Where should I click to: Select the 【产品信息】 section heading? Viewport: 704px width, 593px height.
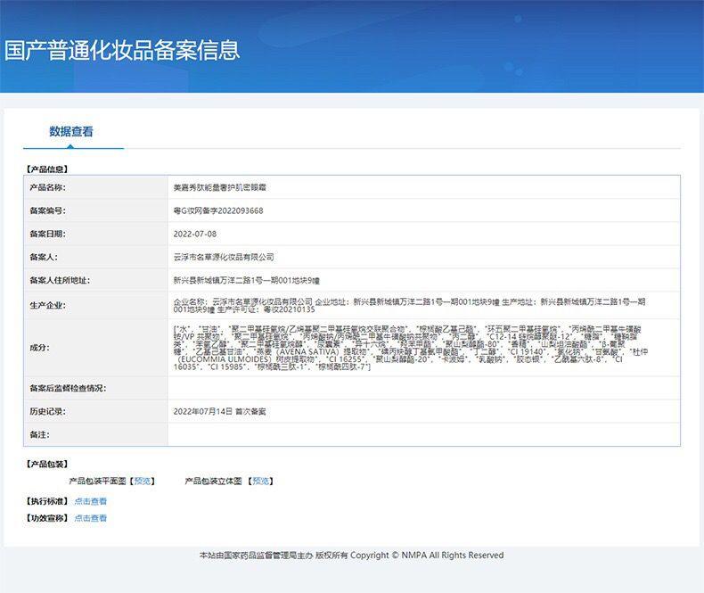coord(46,169)
